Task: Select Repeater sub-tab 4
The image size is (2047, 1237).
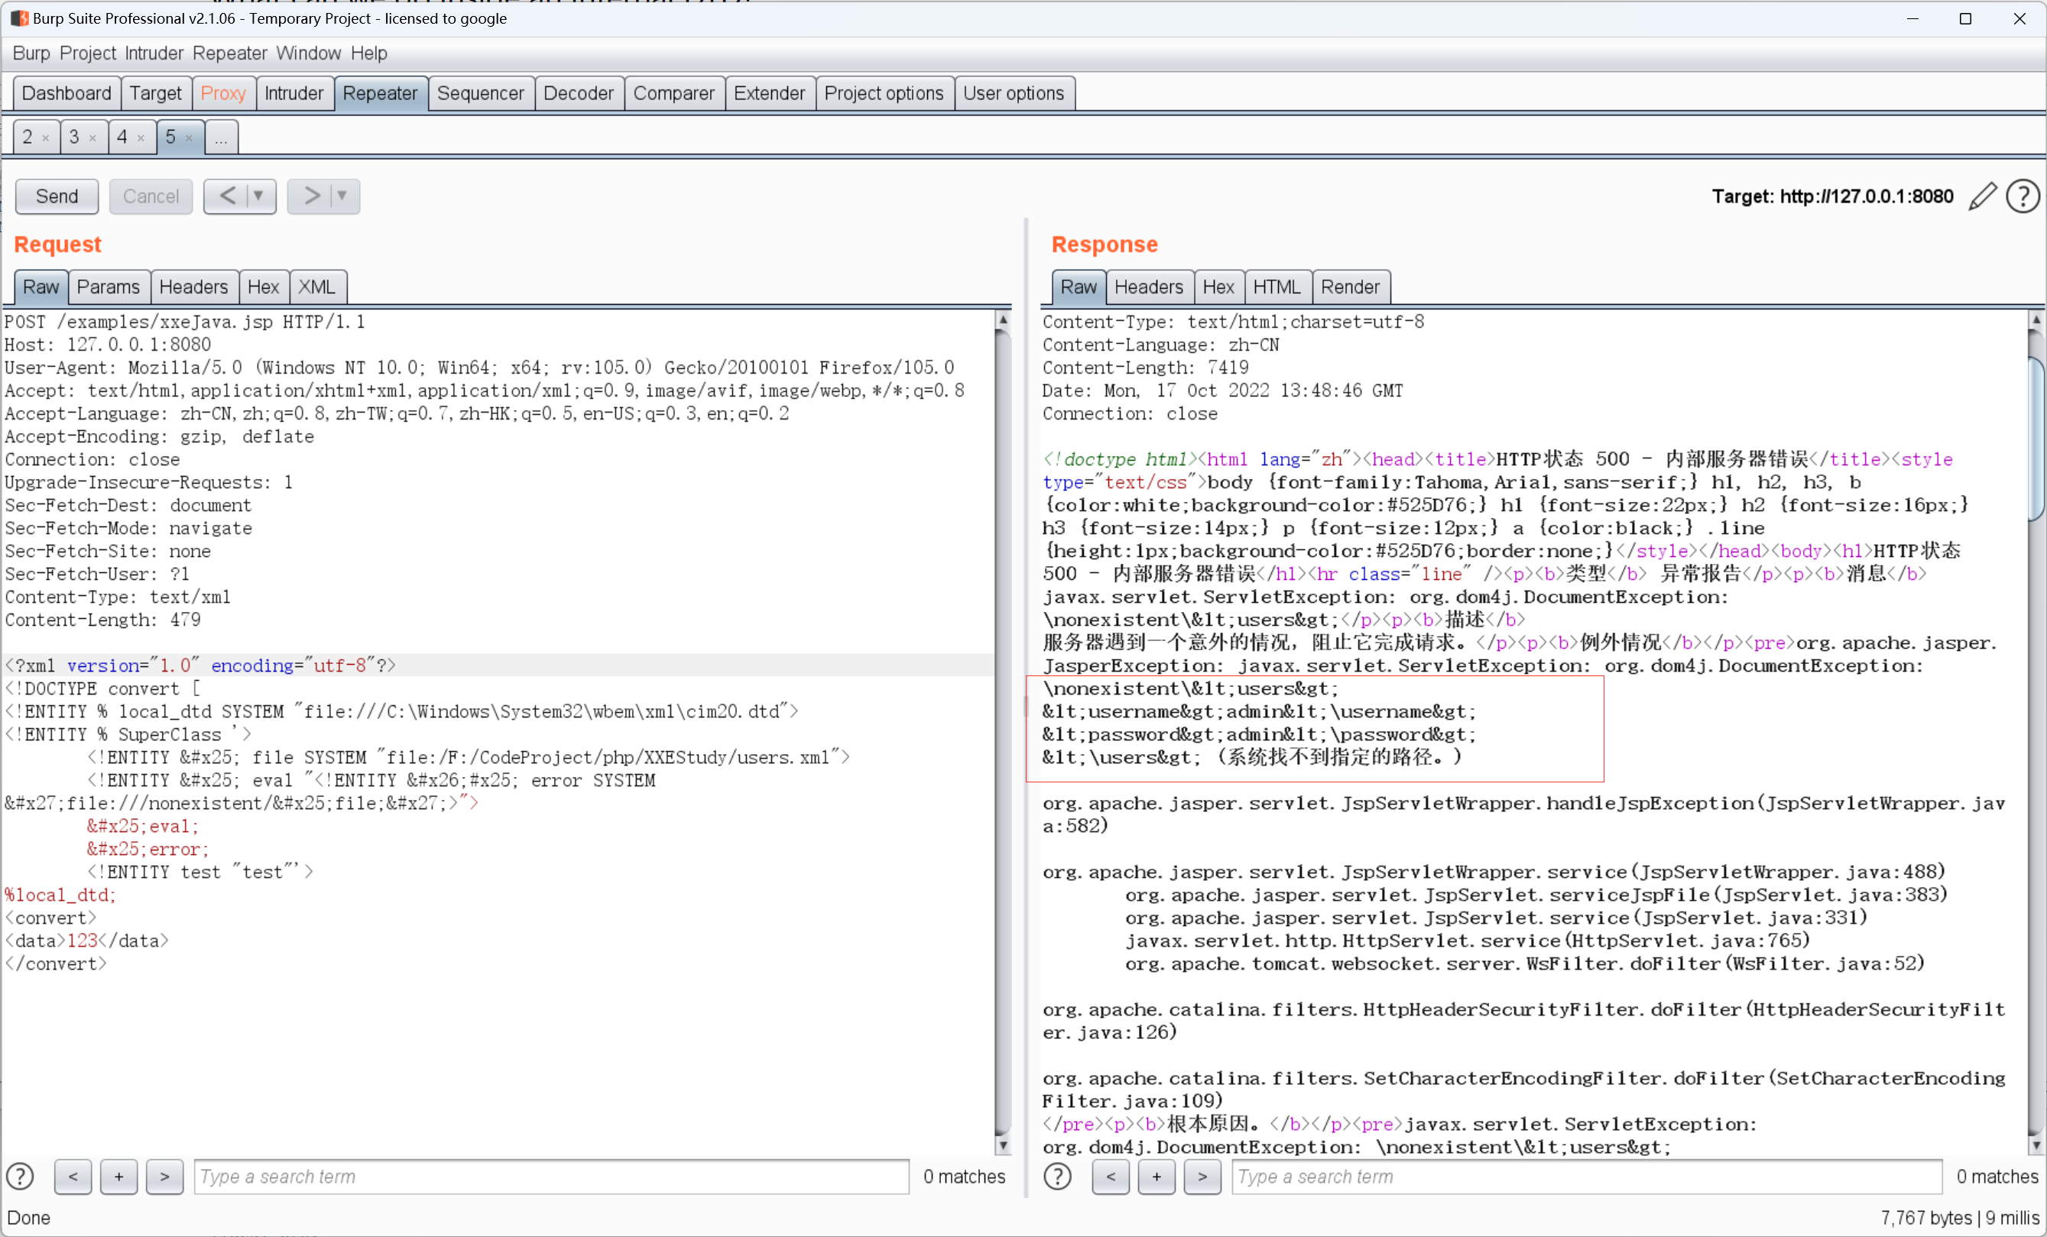Action: pos(122,137)
